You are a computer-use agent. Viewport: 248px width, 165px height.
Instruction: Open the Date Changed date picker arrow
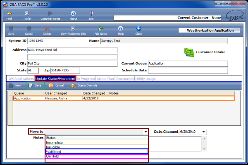(x=204, y=132)
